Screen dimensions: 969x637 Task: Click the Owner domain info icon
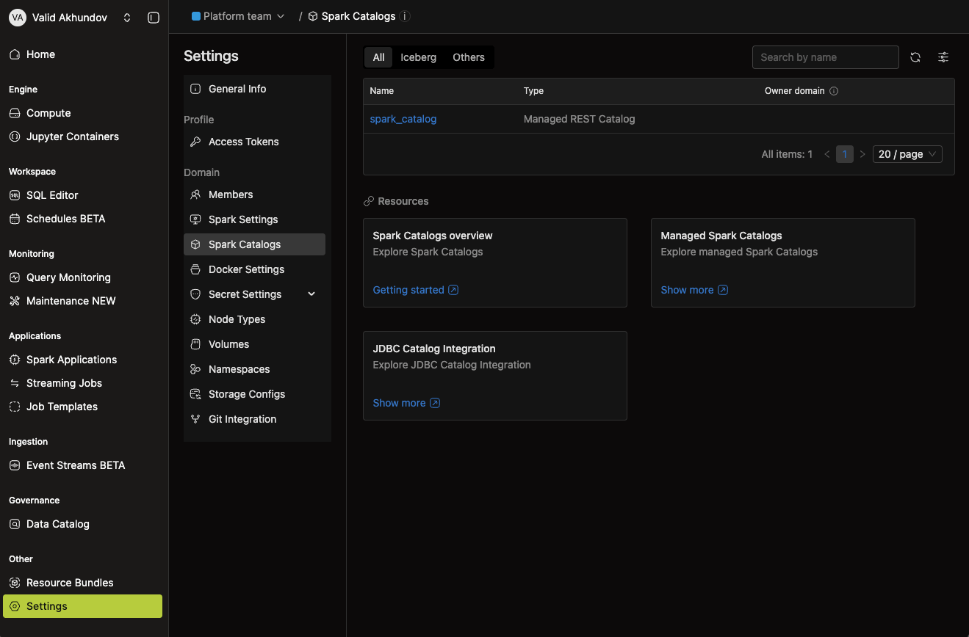[834, 91]
